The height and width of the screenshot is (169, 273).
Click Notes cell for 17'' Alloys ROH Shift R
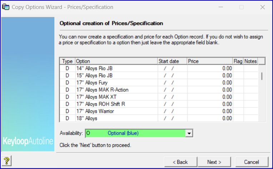250,104
